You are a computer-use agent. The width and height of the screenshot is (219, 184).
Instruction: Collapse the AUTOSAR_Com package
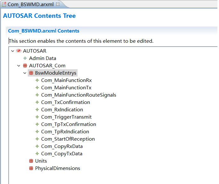click(x=19, y=66)
